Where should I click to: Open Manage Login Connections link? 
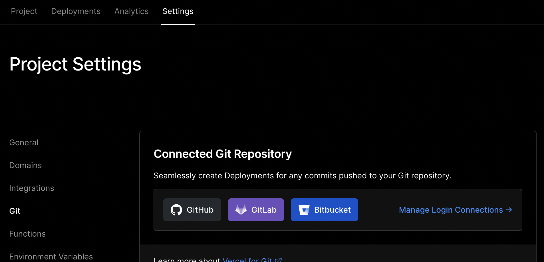pyautogui.click(x=456, y=210)
